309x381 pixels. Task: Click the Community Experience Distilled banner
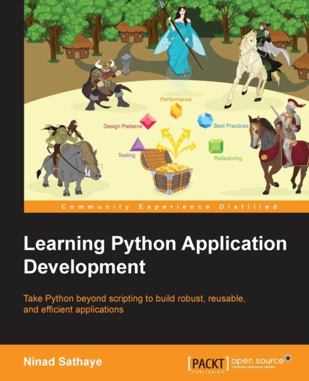click(166, 207)
